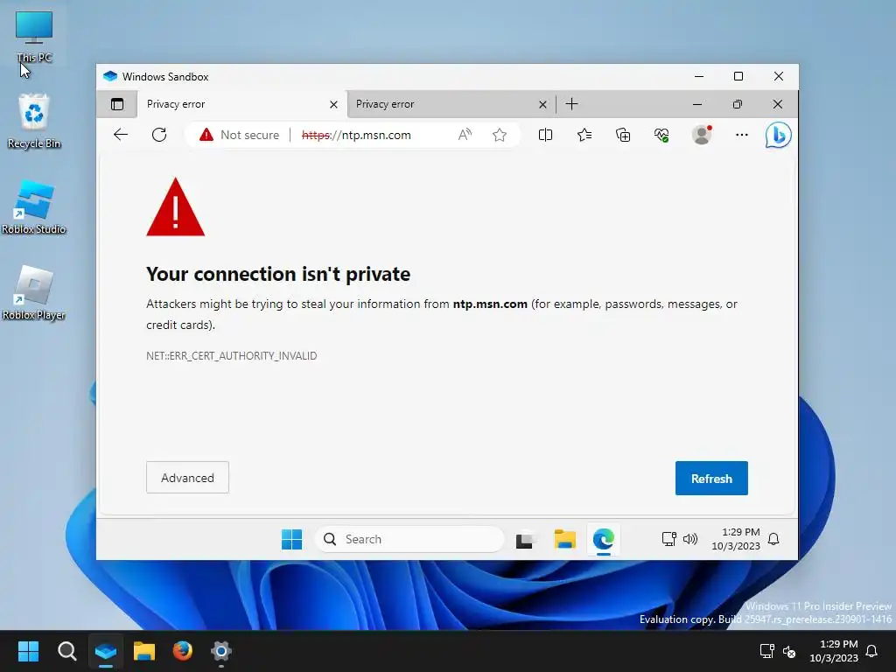This screenshot has height=672, width=896.
Task: Open Browser essentials heart icon
Action: point(661,135)
